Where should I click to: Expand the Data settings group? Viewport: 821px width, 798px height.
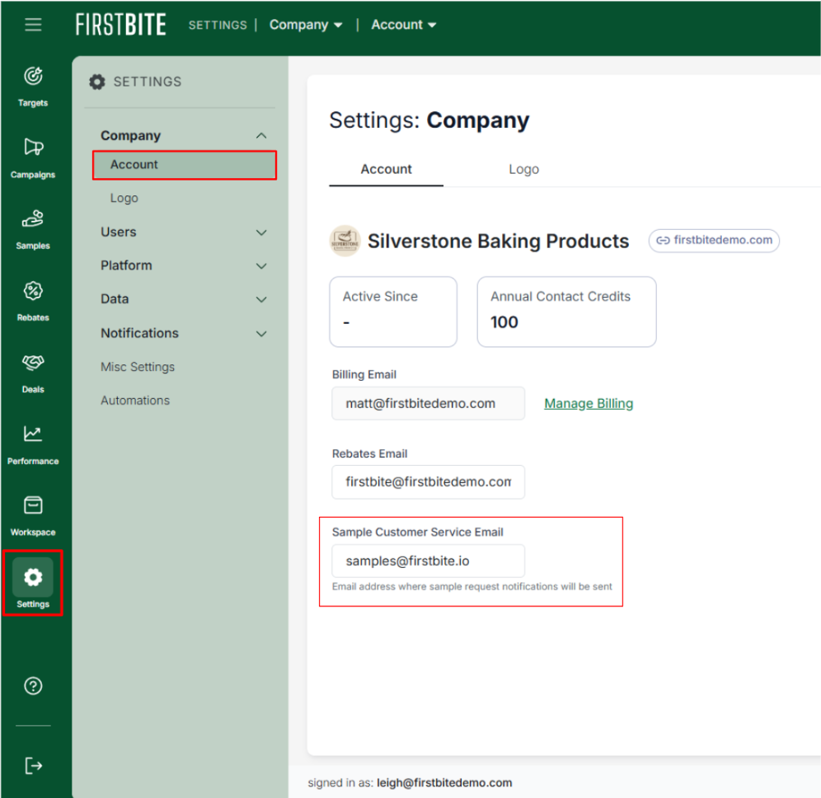(184, 299)
